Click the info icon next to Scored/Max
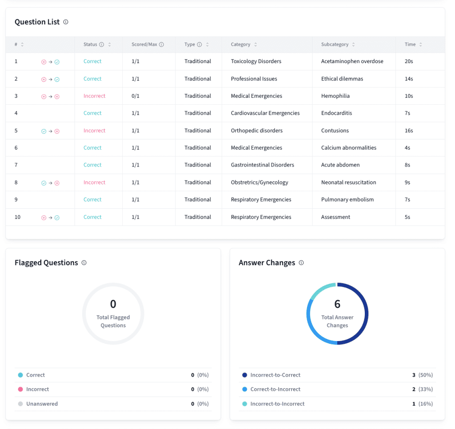 (161, 44)
